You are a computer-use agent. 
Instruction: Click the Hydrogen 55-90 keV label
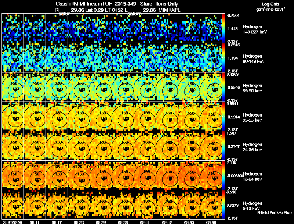point(252,88)
